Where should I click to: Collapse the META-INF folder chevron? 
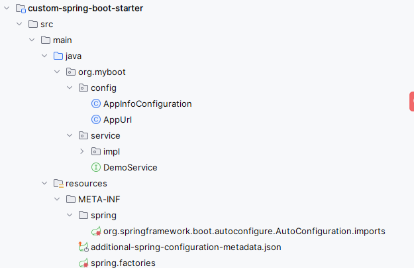57,200
